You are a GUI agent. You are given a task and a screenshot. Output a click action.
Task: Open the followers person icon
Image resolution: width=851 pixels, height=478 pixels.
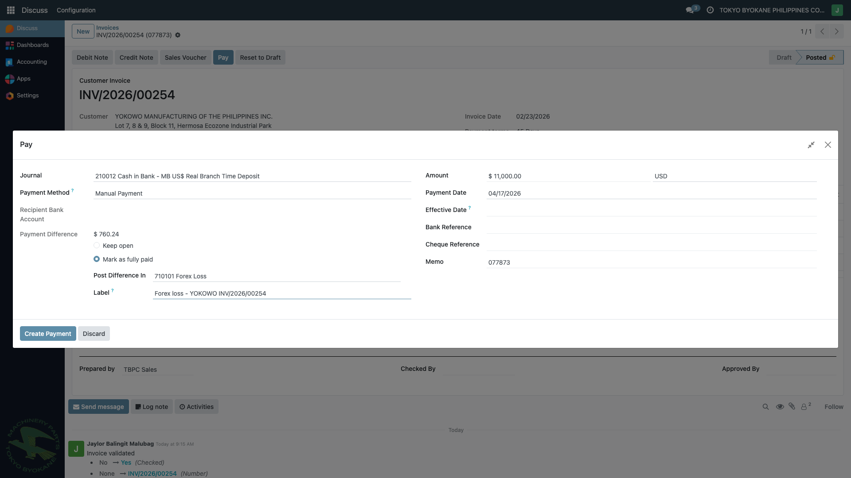[x=804, y=407]
